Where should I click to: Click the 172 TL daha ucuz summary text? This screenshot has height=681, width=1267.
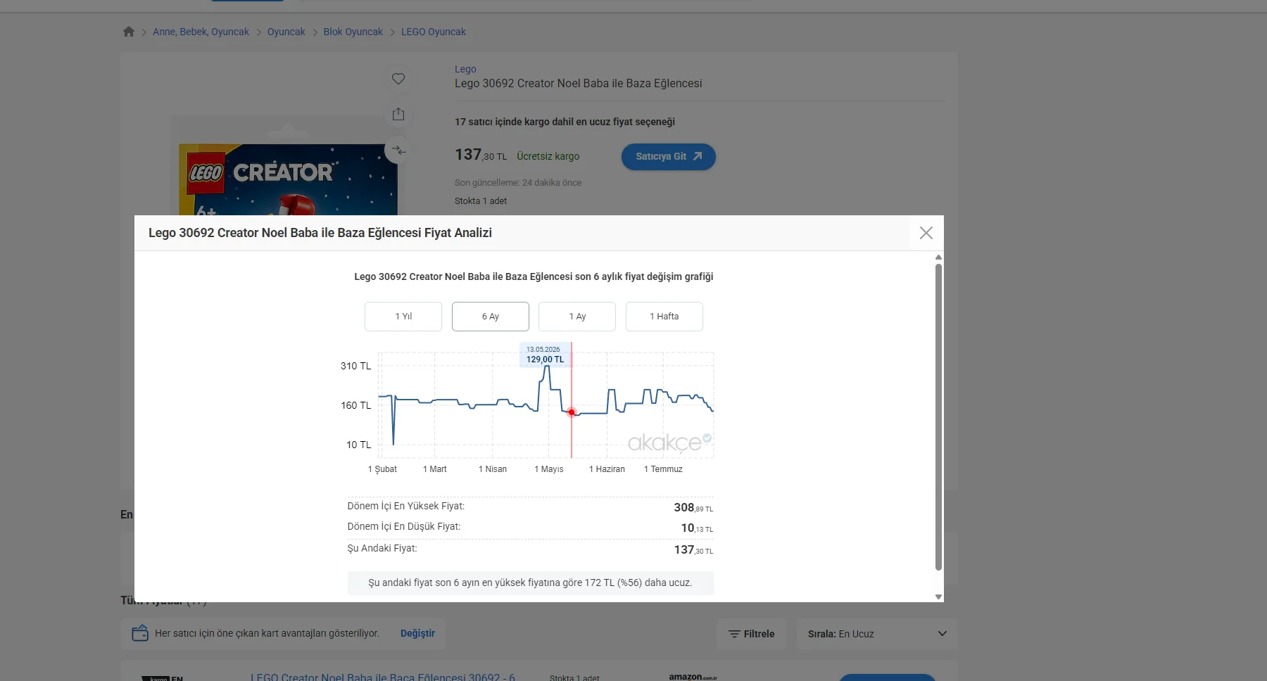(531, 583)
